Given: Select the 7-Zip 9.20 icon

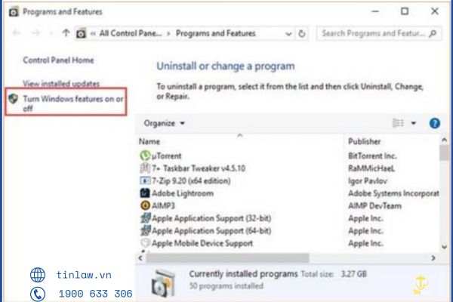Looking at the screenshot, I should (145, 180).
